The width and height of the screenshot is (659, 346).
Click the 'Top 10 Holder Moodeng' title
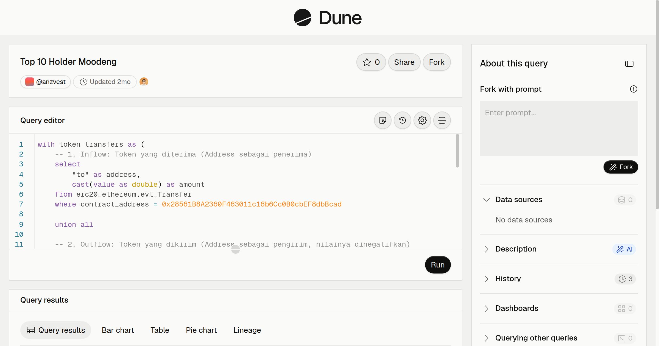click(x=68, y=62)
